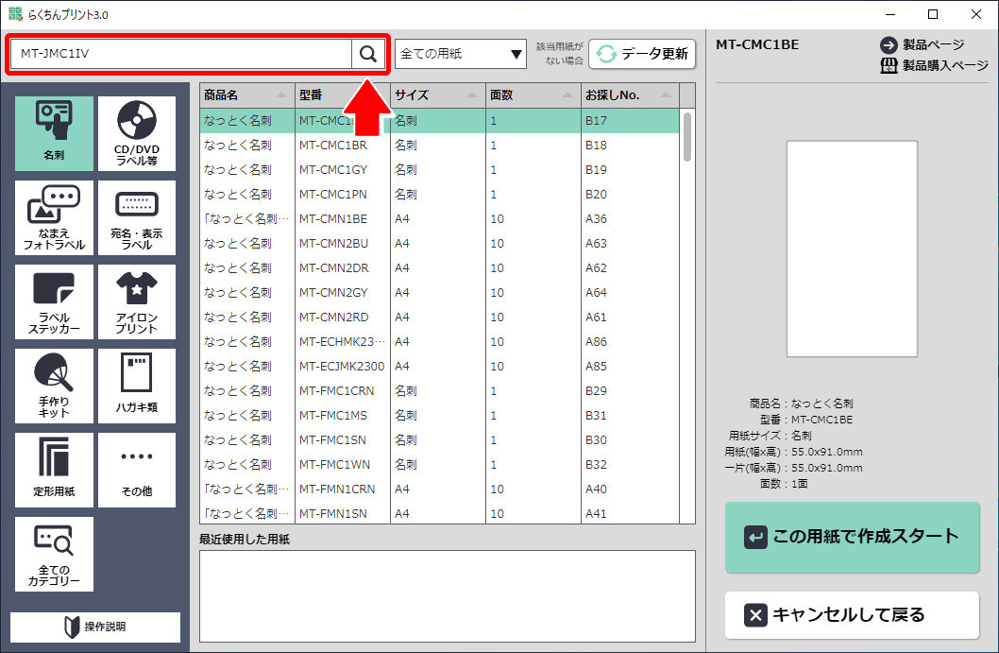Select the row with model MT-FMC1CRN
The height and width of the screenshot is (653, 999).
[x=440, y=391]
